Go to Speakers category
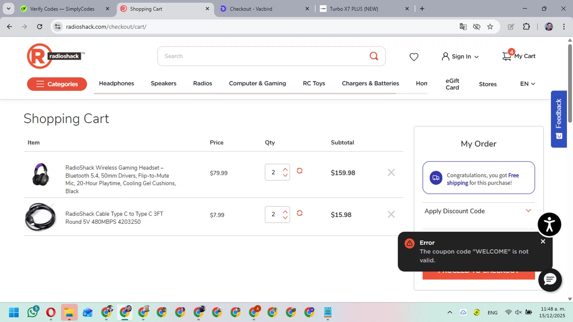Screen dimensions: 573x322 (163, 83)
